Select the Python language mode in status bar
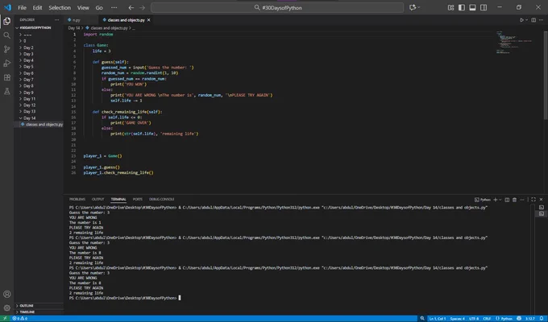548x322 pixels. point(504,319)
